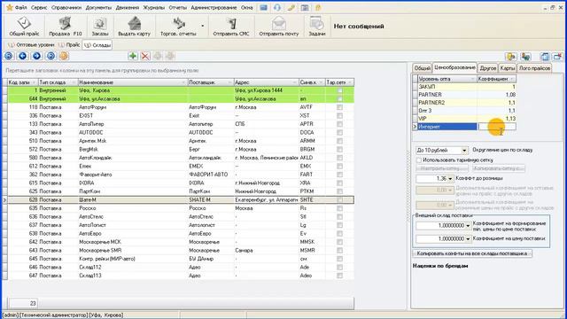Switch to the Другое tab
The image size is (567, 319).
pyautogui.click(x=488, y=68)
